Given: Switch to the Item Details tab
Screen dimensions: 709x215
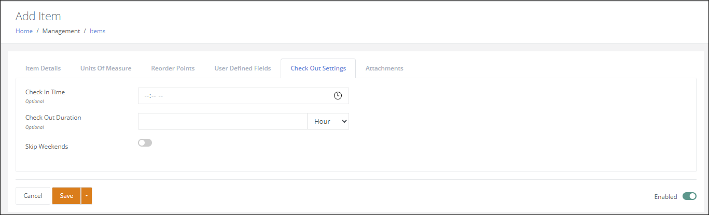Looking at the screenshot, I should point(43,68).
